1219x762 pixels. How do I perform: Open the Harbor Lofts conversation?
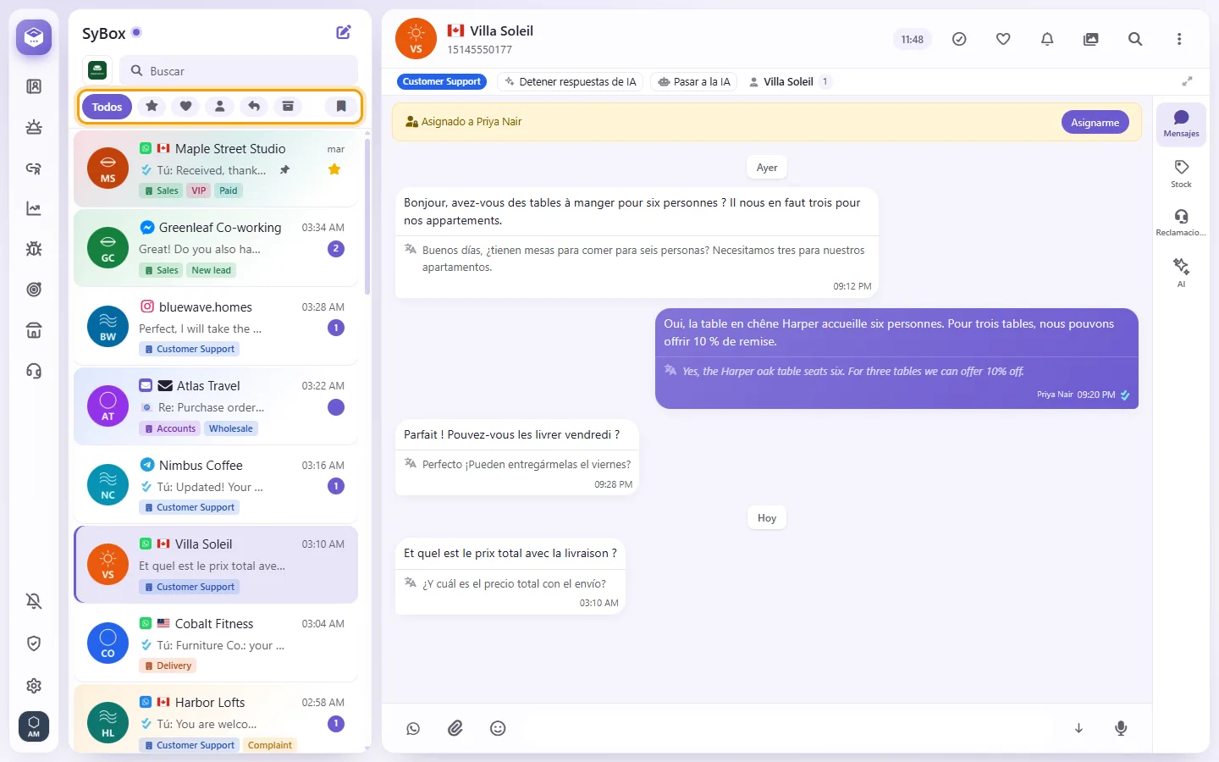[x=216, y=720]
